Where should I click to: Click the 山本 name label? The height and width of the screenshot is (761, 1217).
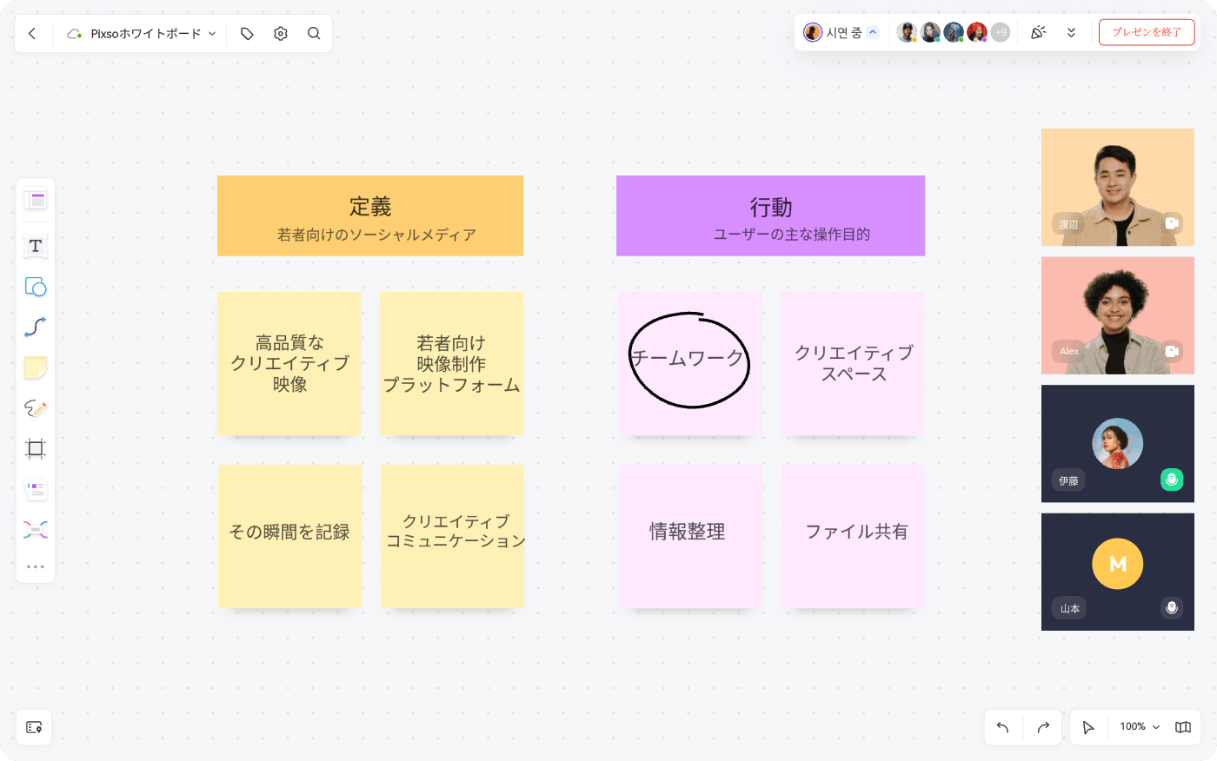pyautogui.click(x=1069, y=608)
